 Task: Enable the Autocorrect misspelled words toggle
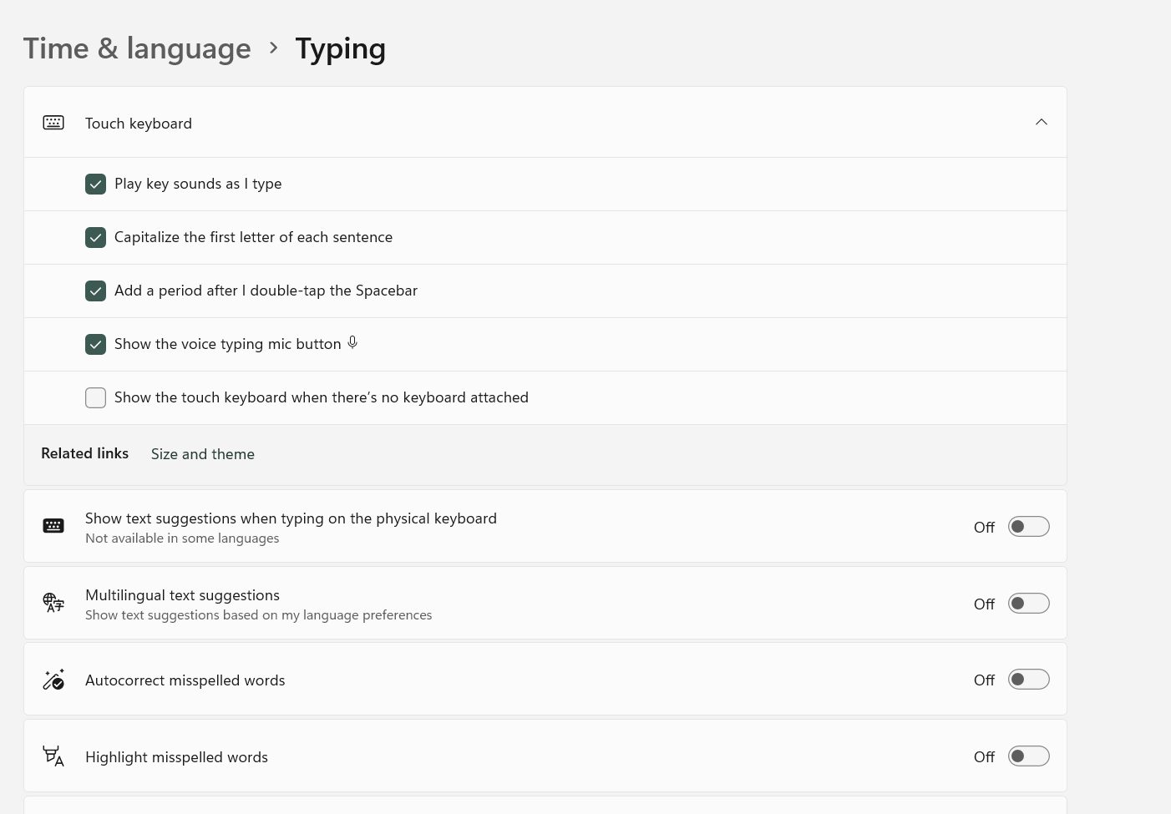(1028, 680)
